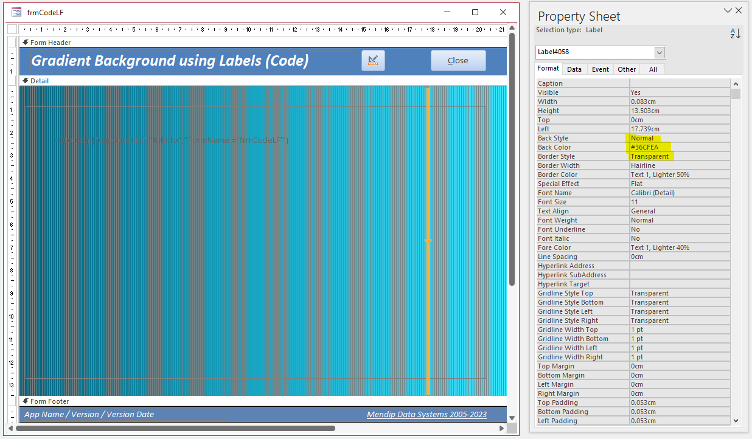Switch to the Format tab
Screen dimensions: 752x439
pos(548,69)
